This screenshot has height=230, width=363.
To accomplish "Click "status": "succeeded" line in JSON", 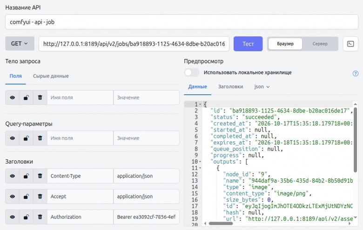I will (x=245, y=117).
